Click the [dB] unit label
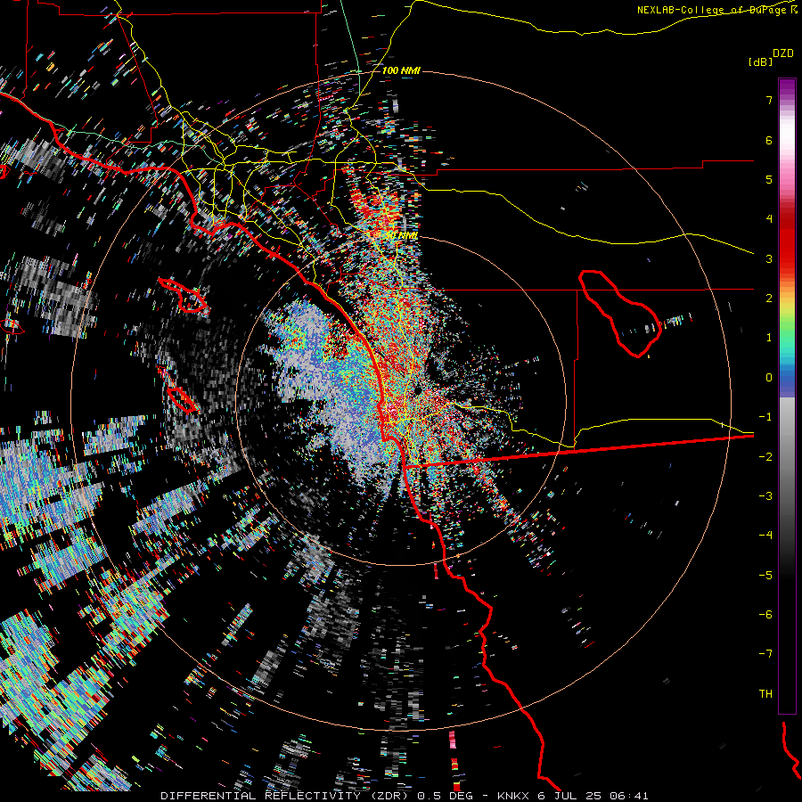 pyautogui.click(x=760, y=61)
